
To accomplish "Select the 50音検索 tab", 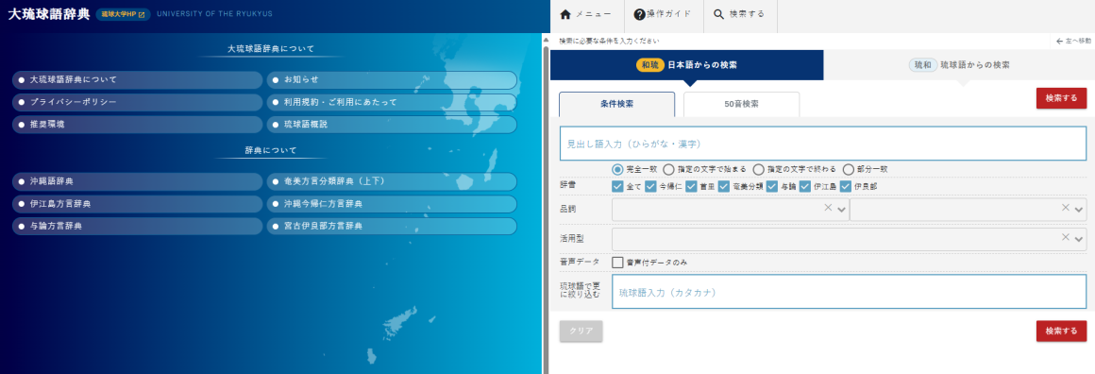I will [x=742, y=104].
